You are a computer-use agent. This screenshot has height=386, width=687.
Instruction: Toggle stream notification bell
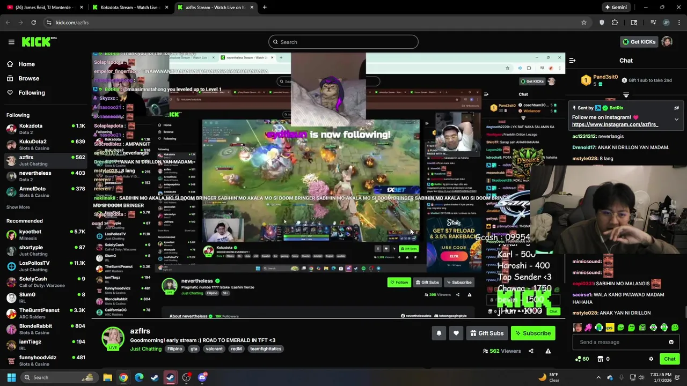point(438,333)
